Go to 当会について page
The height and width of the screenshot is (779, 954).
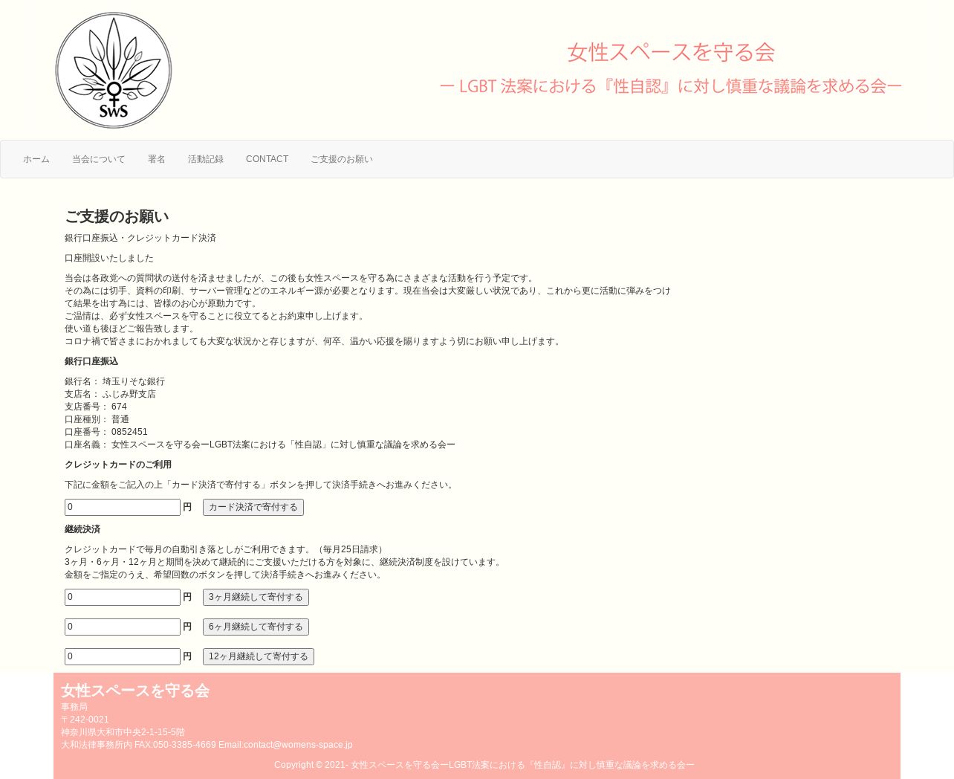point(99,159)
